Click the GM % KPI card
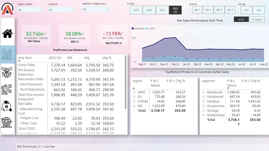Screen dimensions: 269x151 tap(74, 35)
